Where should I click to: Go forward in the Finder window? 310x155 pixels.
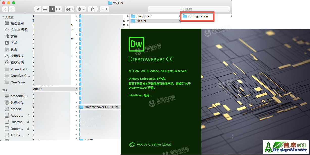pos(12,9)
